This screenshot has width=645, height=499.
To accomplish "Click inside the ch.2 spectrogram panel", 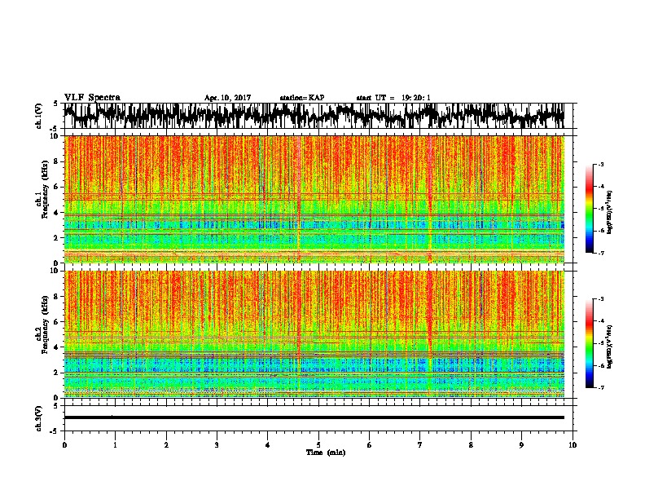I will (314, 334).
